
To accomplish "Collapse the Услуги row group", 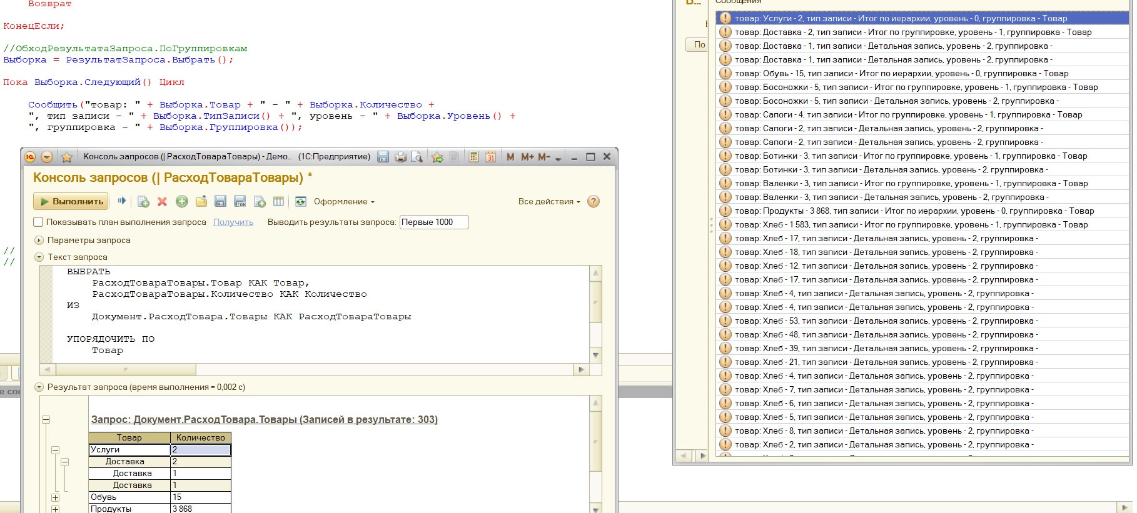I will (x=55, y=450).
